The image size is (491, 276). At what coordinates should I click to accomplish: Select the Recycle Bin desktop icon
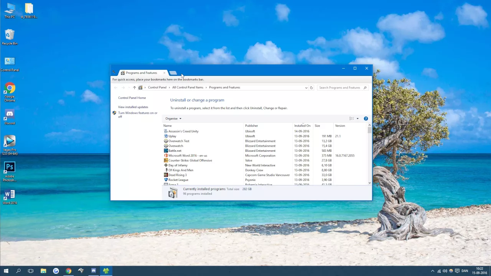tap(10, 37)
